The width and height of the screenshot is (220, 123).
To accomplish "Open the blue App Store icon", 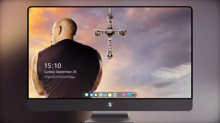I will [x=129, y=95].
